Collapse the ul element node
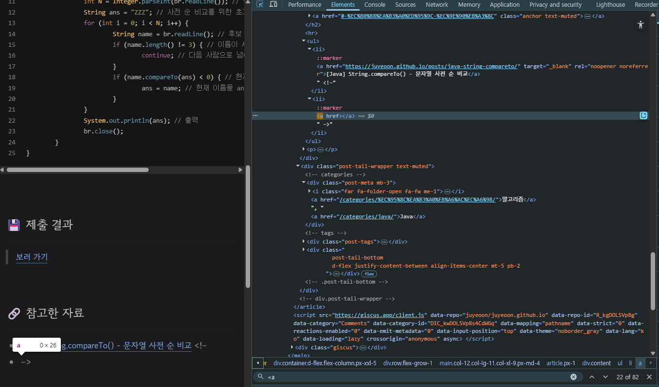The width and height of the screenshot is (659, 387). [x=304, y=41]
